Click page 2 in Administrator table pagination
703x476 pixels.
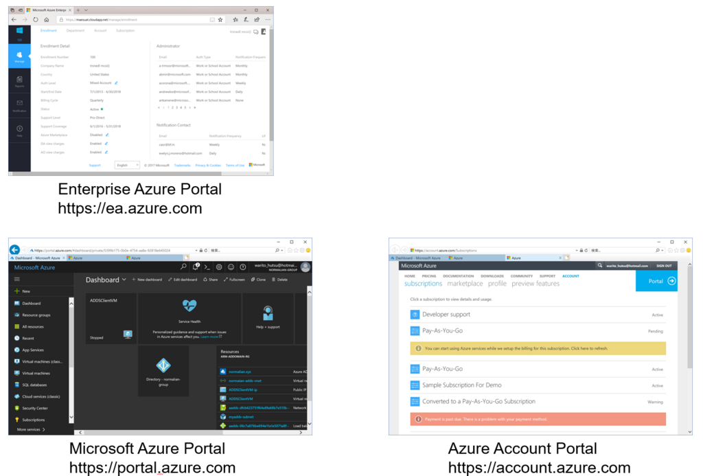pos(172,108)
